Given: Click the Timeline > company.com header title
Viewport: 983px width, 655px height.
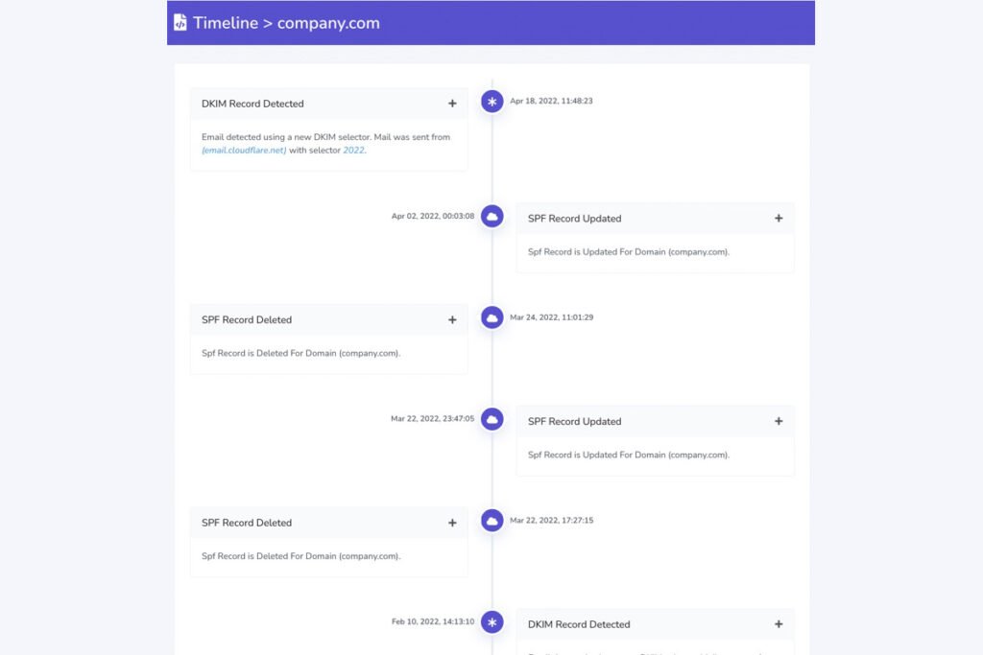Looking at the screenshot, I should click(x=286, y=23).
